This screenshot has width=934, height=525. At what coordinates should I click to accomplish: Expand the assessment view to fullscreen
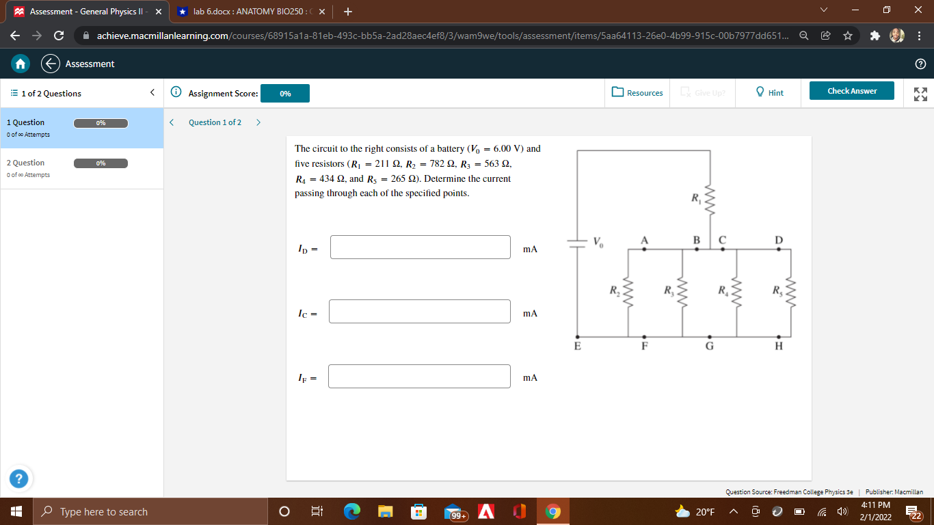pyautogui.click(x=919, y=94)
